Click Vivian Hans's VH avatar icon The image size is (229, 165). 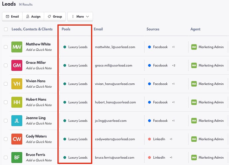point(17,84)
